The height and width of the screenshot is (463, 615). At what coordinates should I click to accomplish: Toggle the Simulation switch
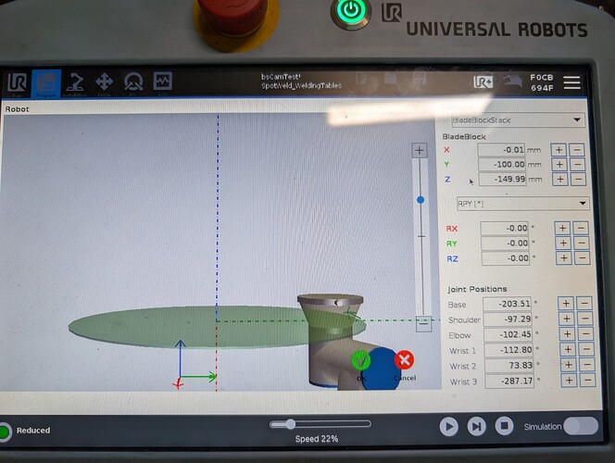pyautogui.click(x=581, y=426)
